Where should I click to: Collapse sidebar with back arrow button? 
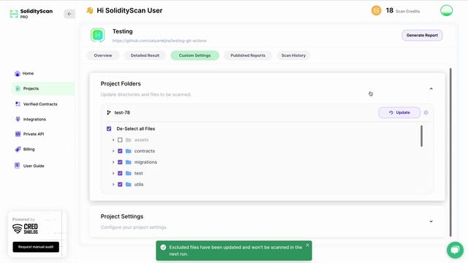(x=69, y=14)
